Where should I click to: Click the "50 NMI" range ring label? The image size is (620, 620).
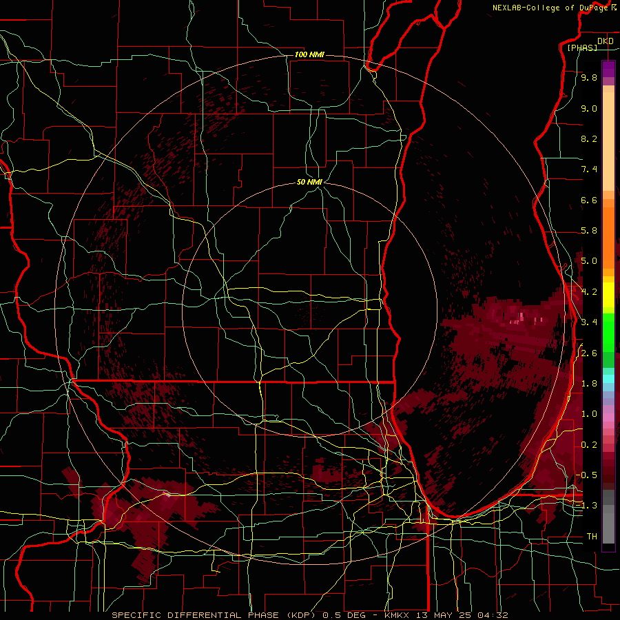tap(309, 182)
